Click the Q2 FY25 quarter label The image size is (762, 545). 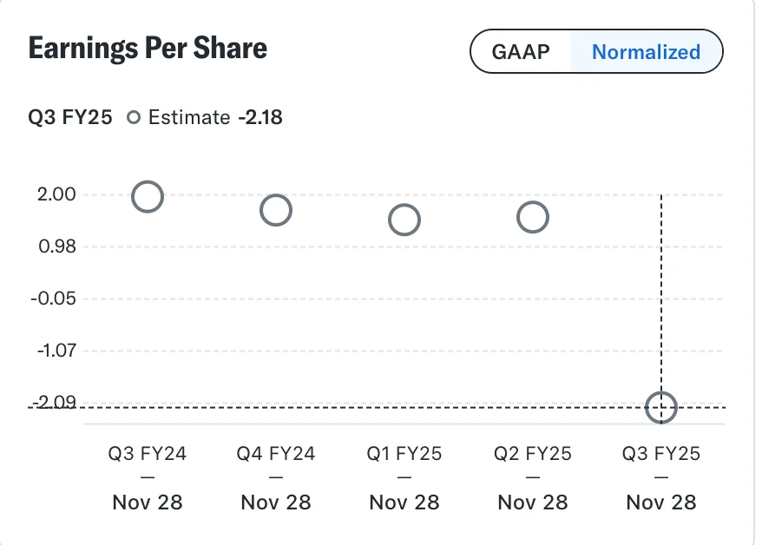pos(533,453)
